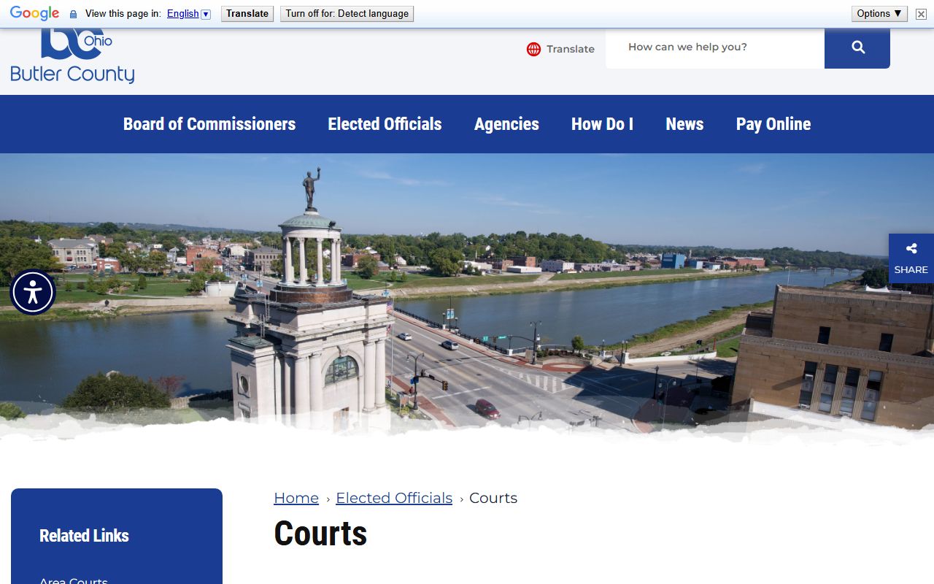The width and height of the screenshot is (934, 584).
Task: Close the Google translate bar
Action: click(922, 14)
